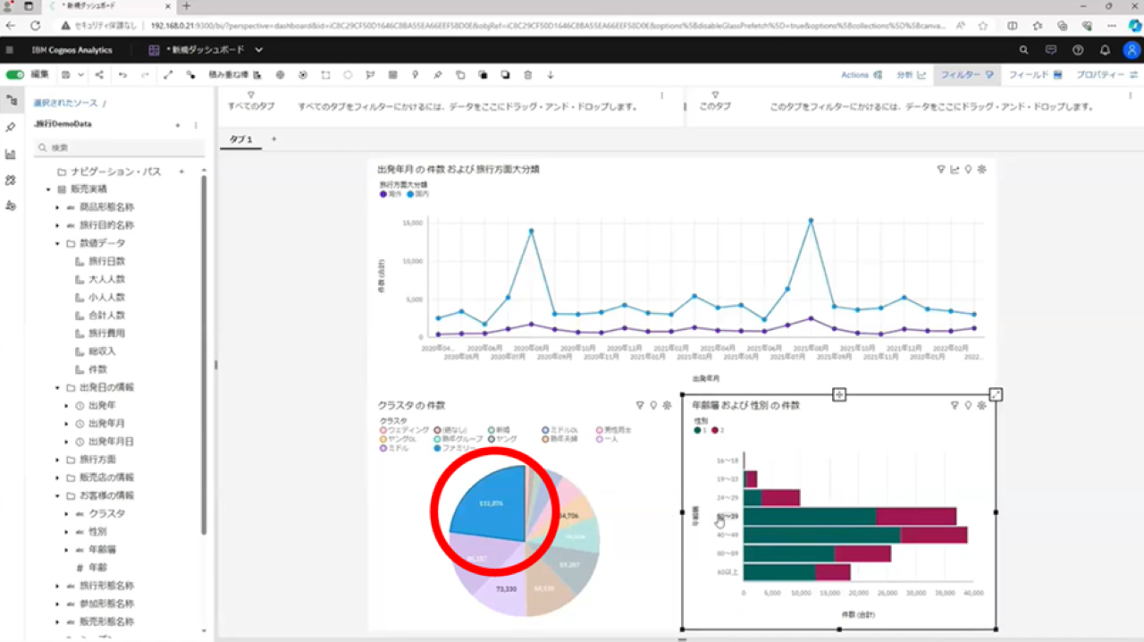Open the 旅行DemoData source options menu

point(196,125)
